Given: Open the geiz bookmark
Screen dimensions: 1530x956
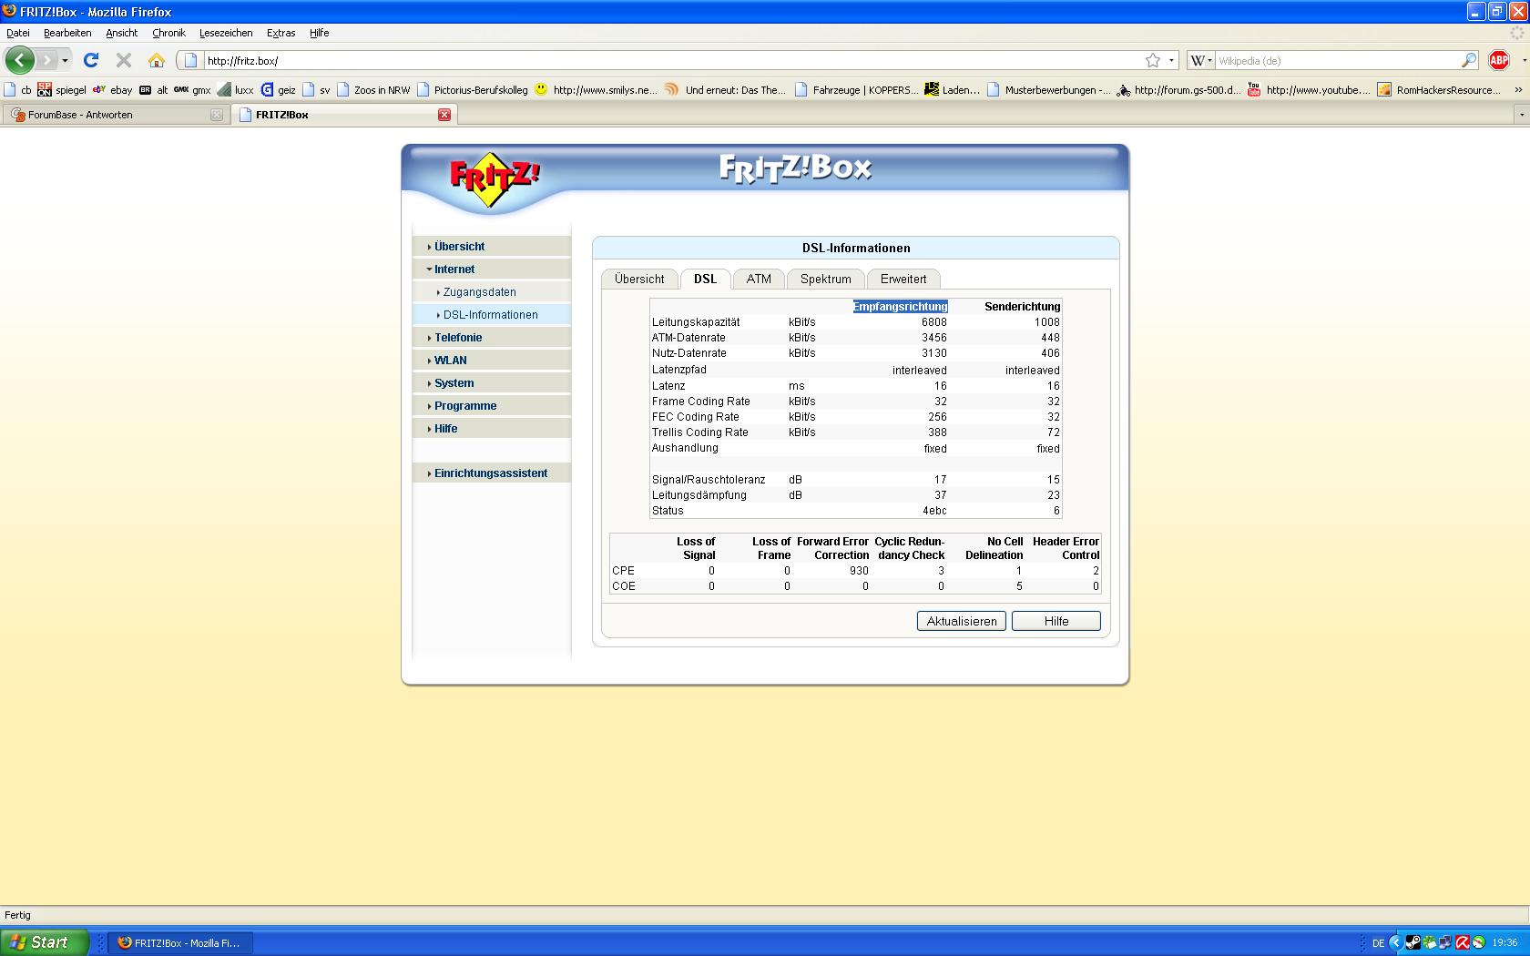Looking at the screenshot, I should coord(278,90).
